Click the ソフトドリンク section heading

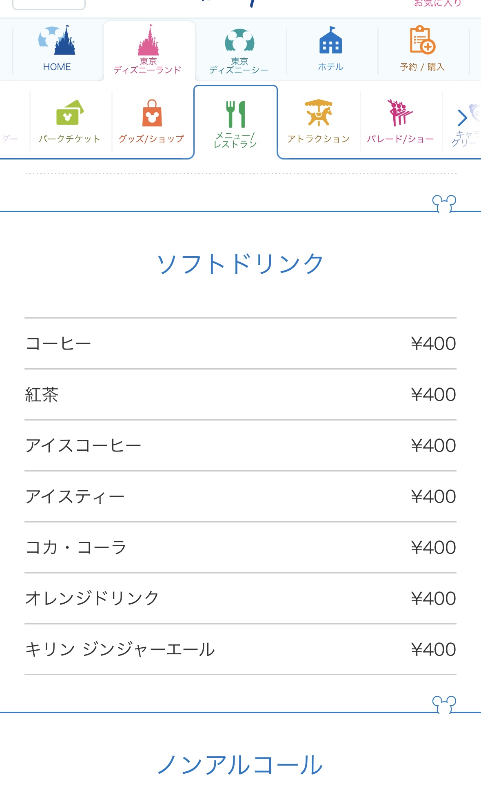click(x=240, y=264)
